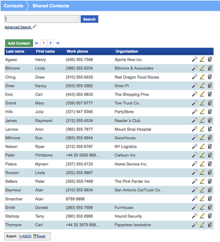Delete the Drew Ching contact
Screen dimensions: 220x242
point(210,77)
